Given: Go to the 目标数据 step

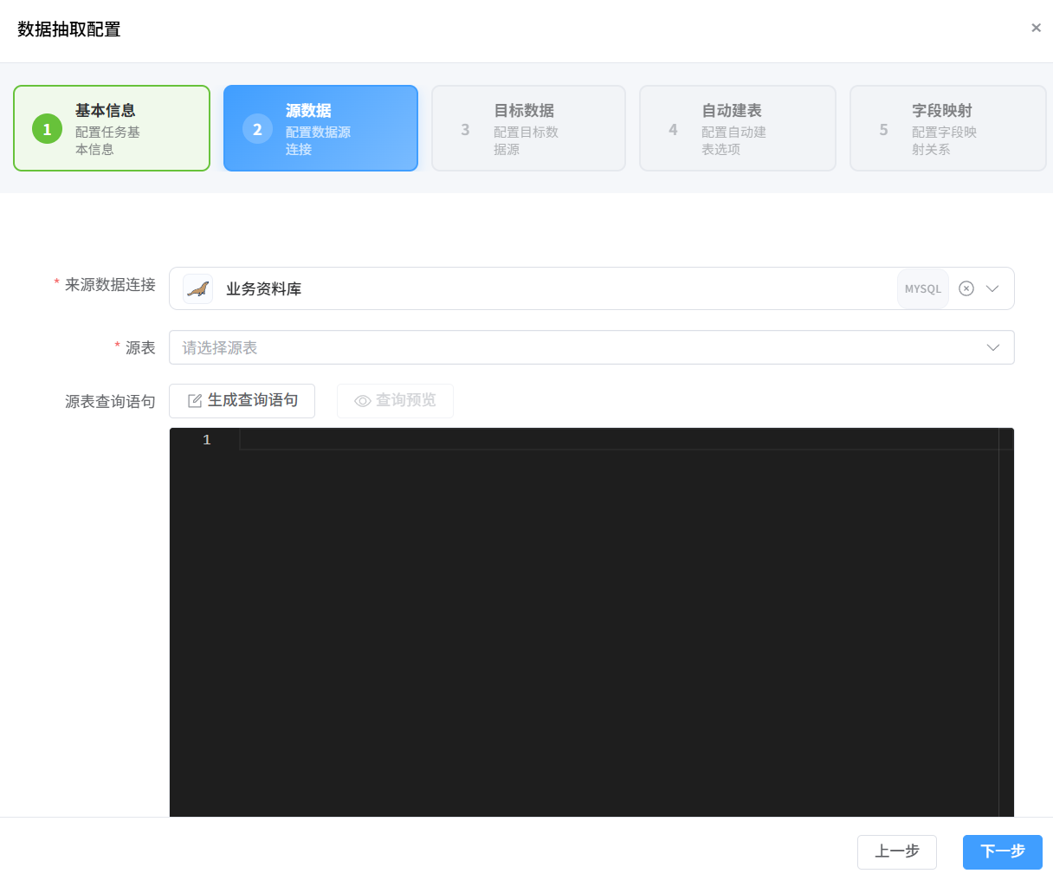Looking at the screenshot, I should pos(524,111).
